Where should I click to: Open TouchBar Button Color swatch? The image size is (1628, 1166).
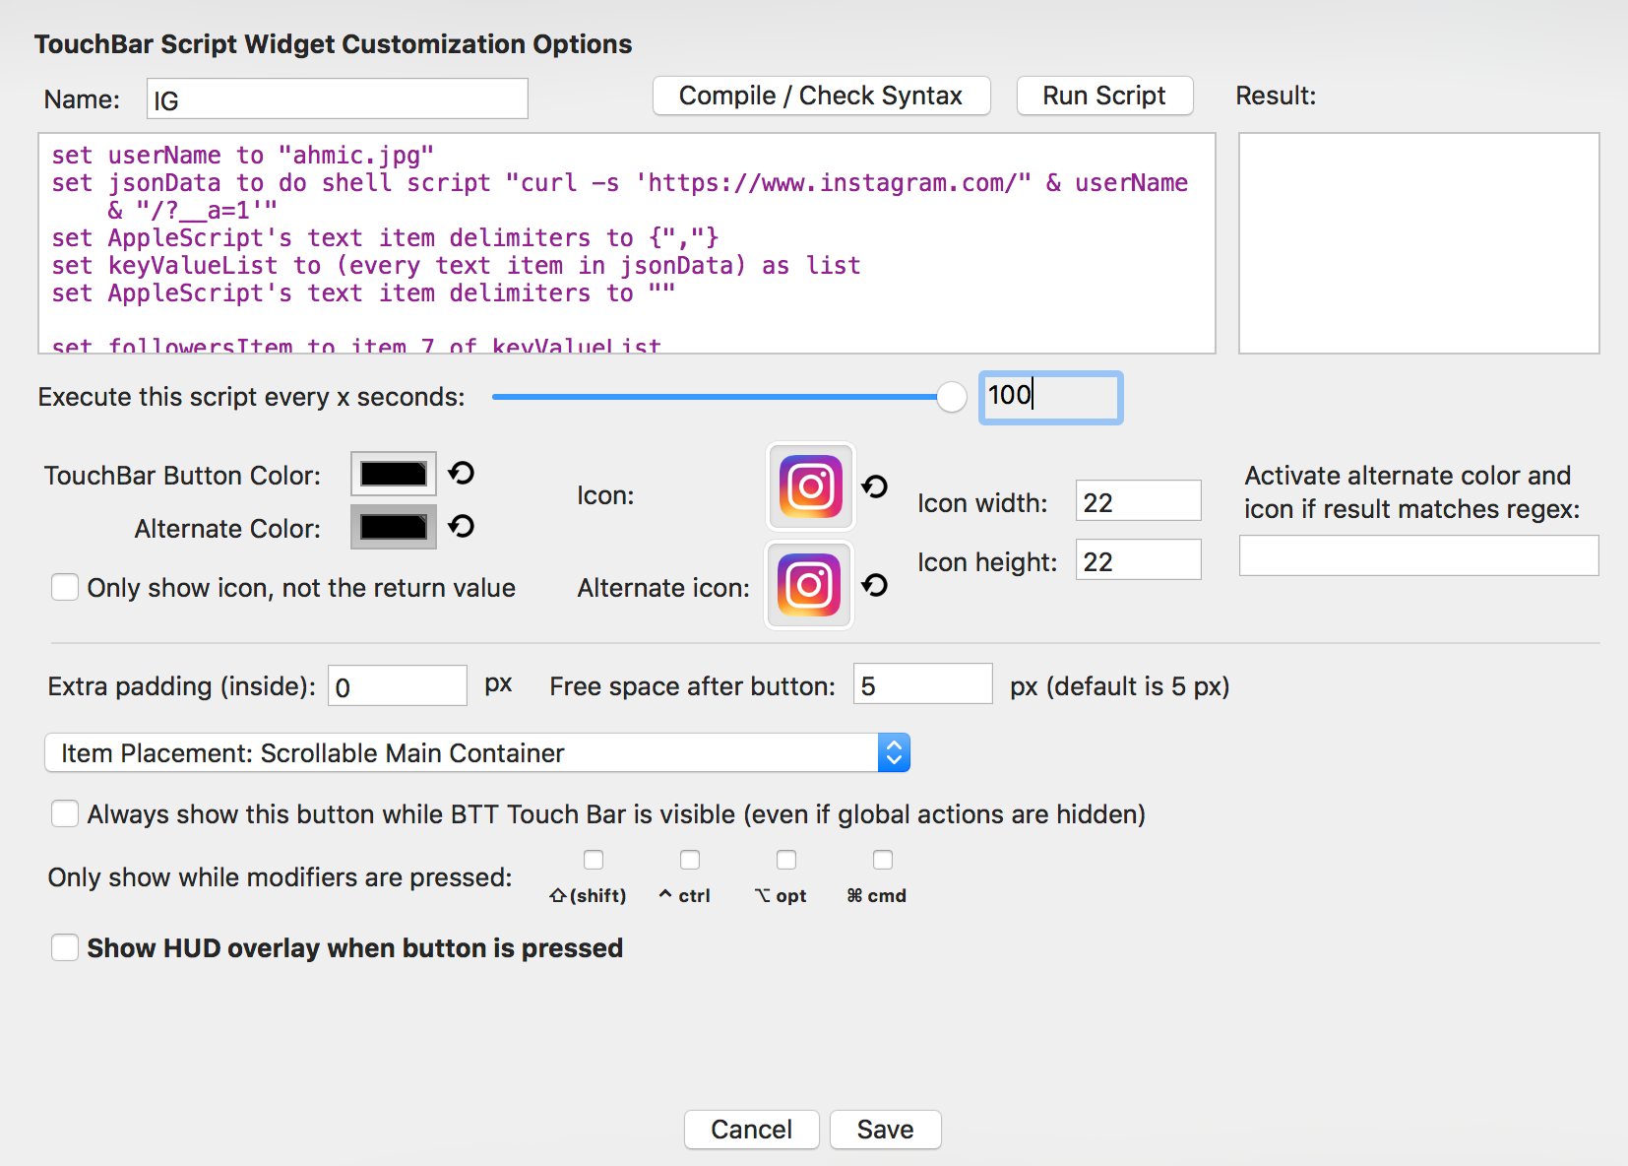point(394,474)
